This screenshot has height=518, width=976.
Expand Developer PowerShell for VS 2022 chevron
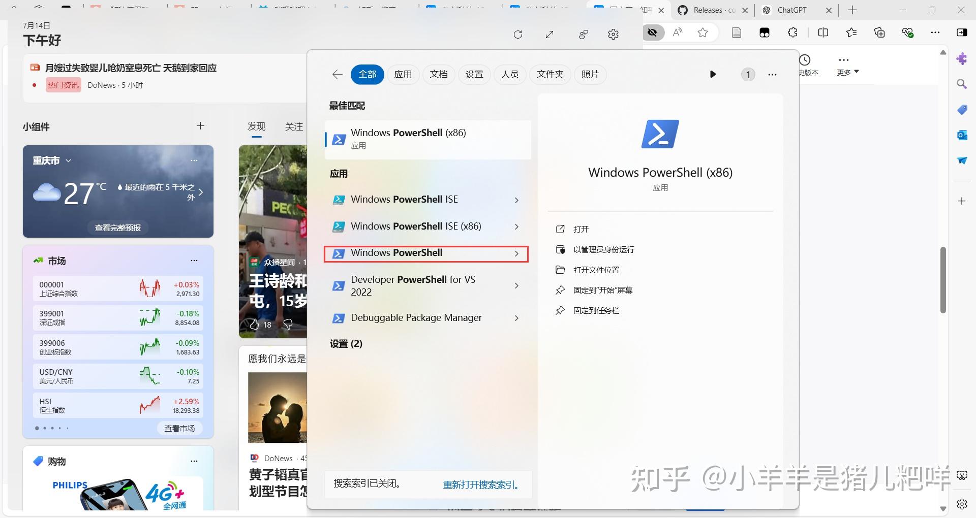(516, 285)
